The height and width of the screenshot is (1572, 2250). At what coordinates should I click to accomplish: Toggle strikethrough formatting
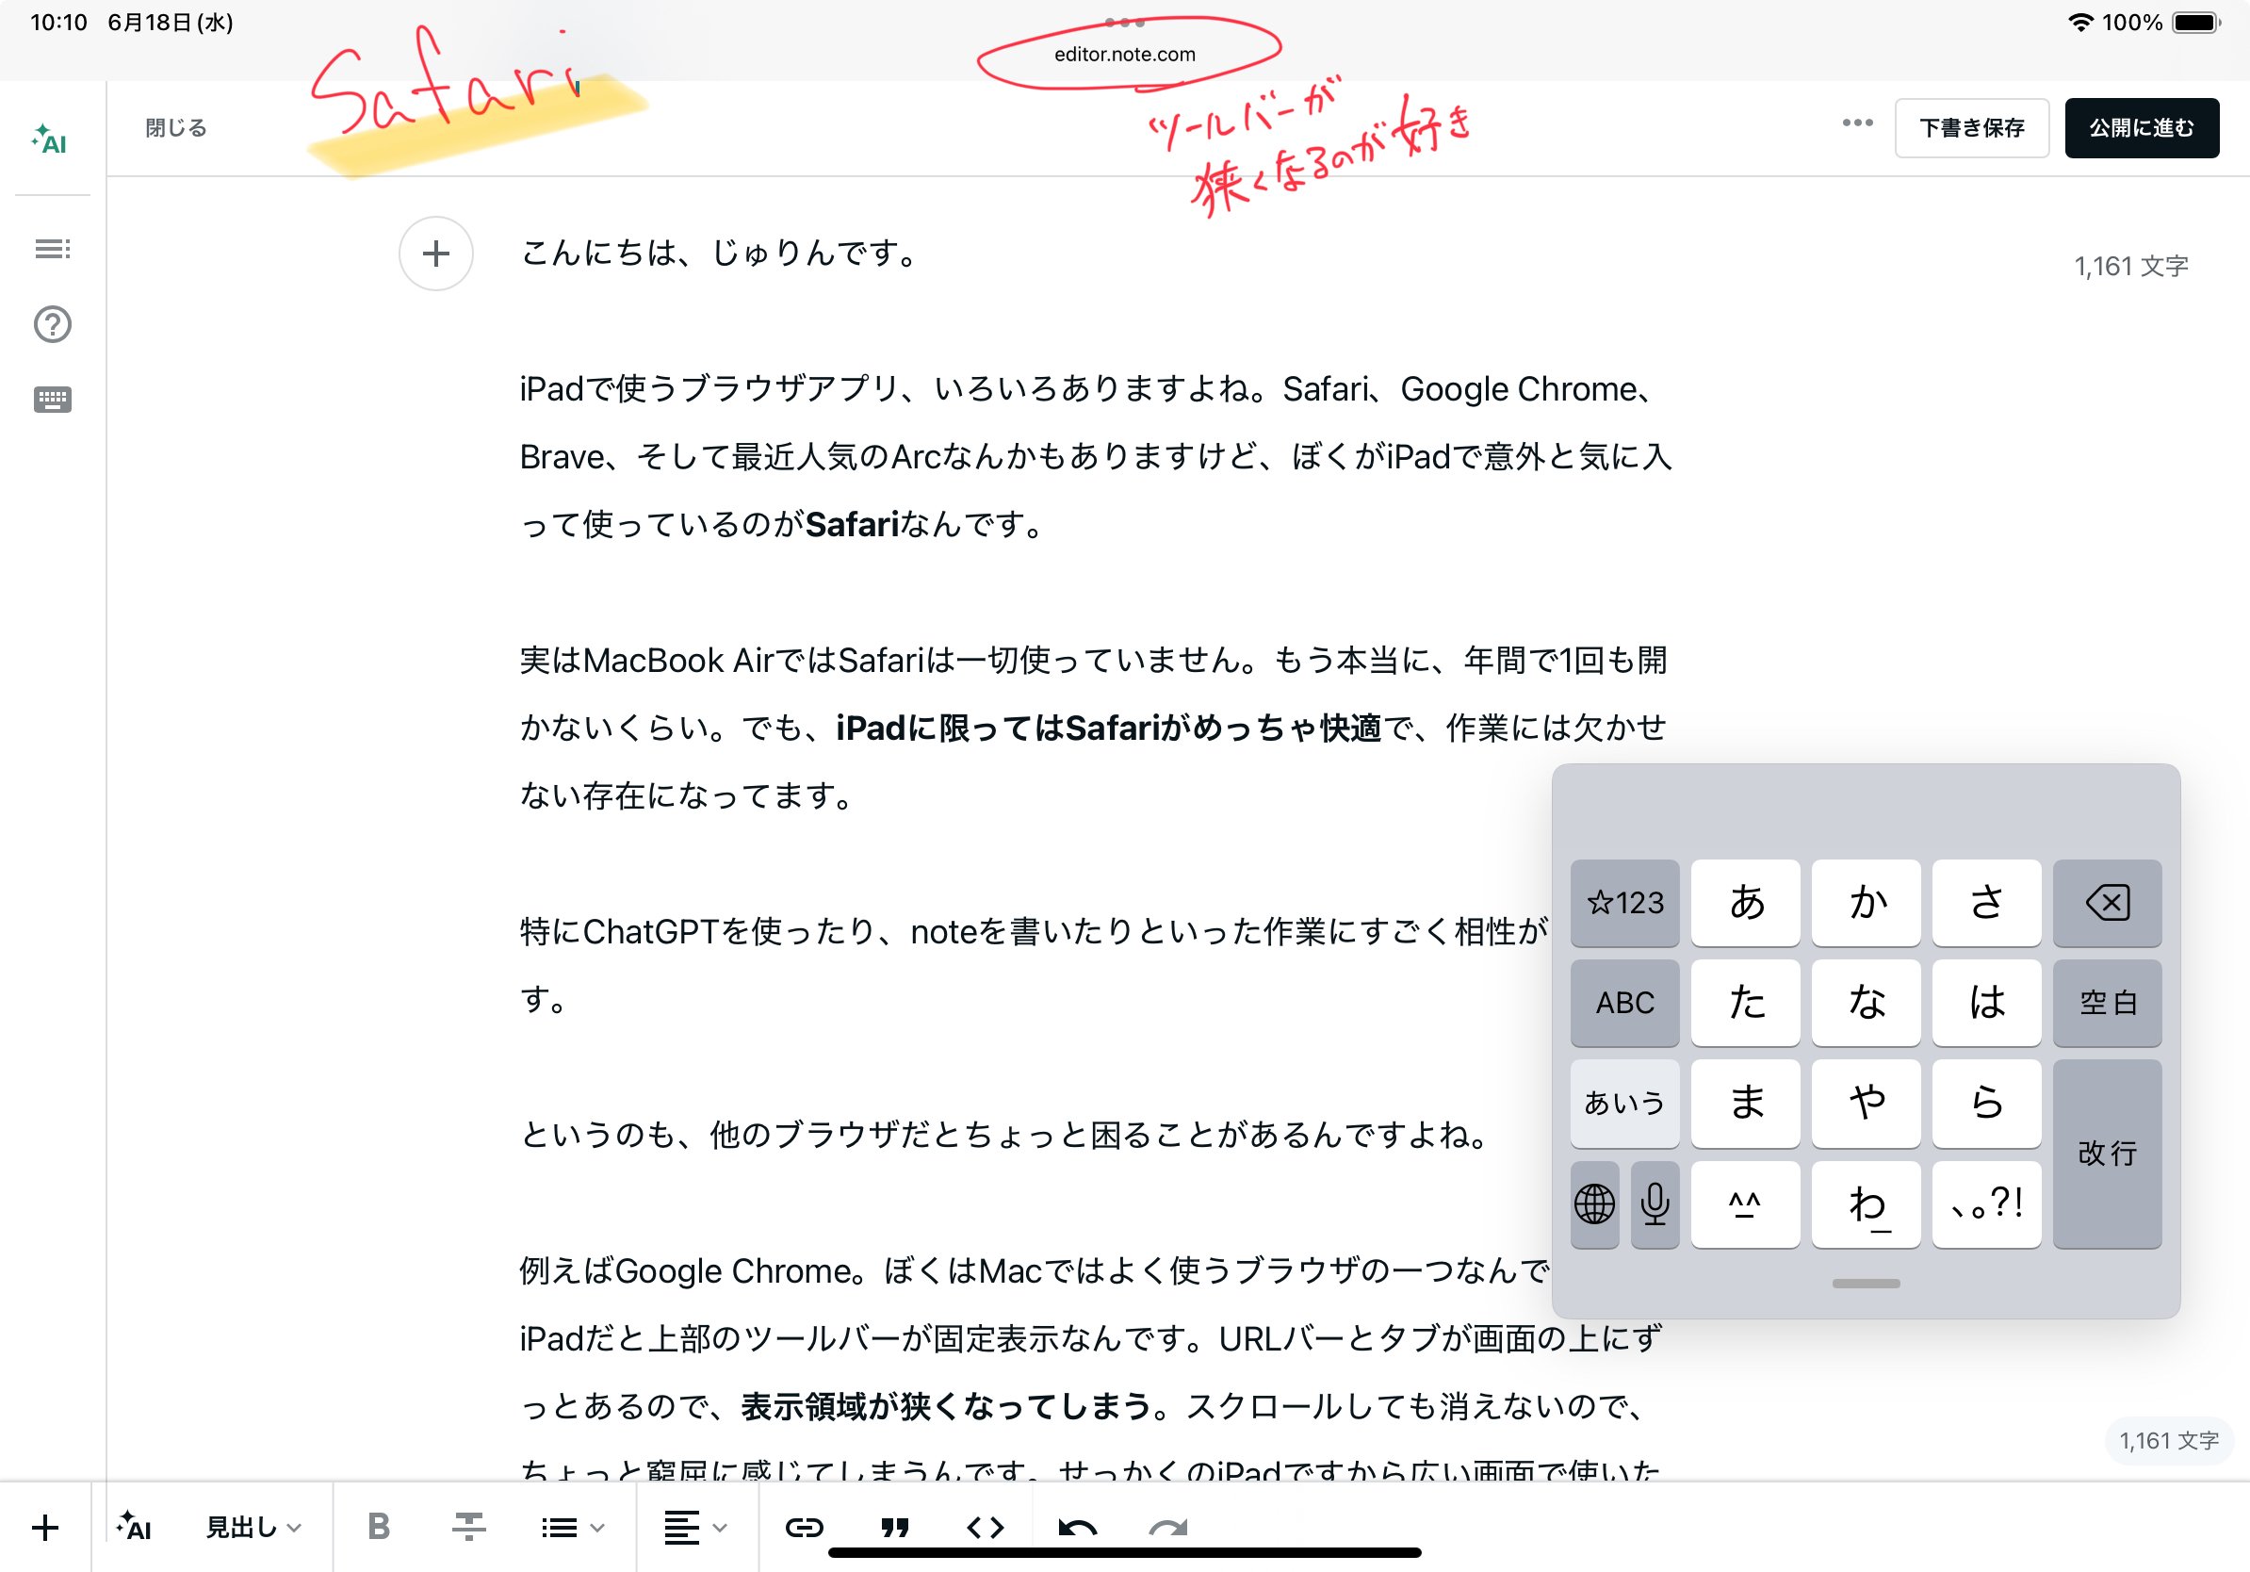(x=468, y=1526)
